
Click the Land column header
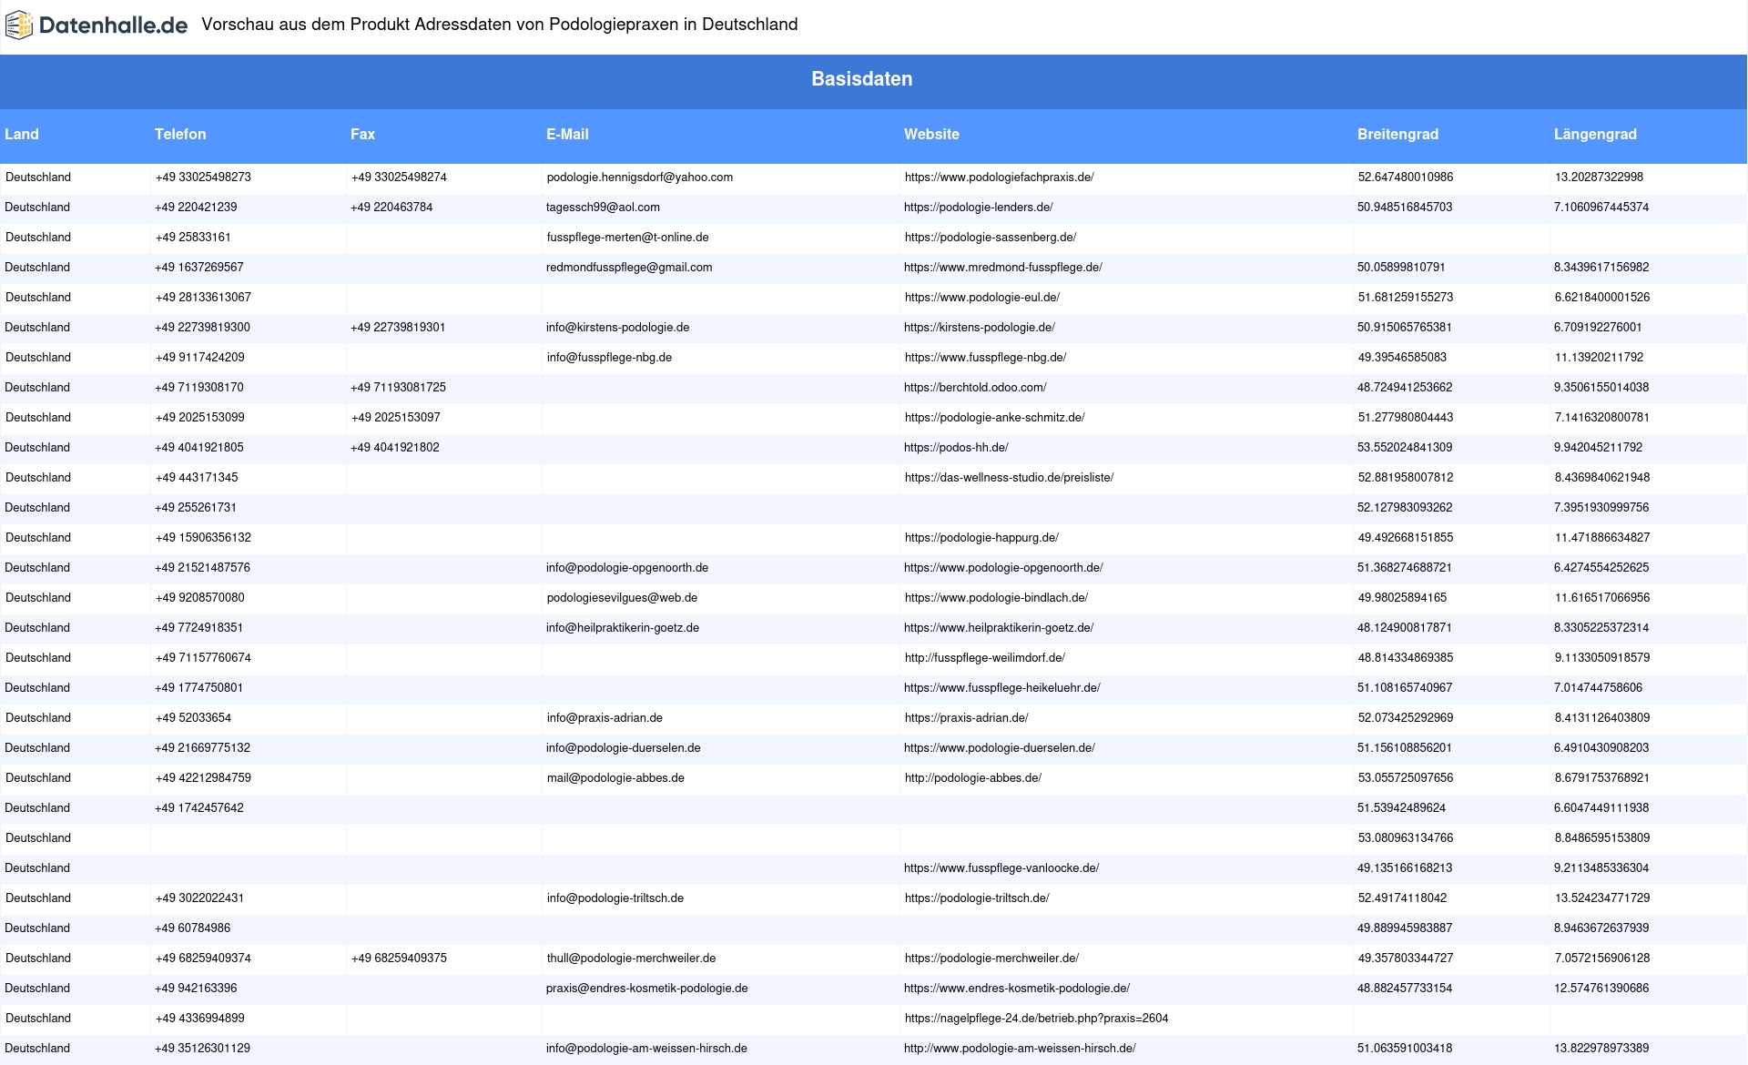point(22,134)
